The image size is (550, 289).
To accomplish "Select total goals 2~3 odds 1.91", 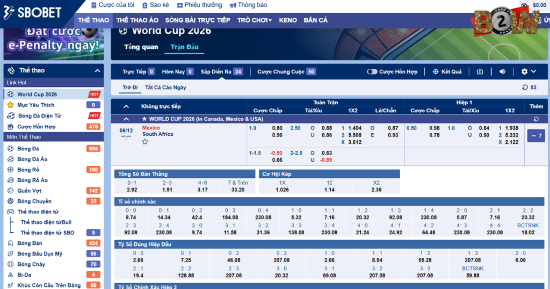I will pos(168,190).
